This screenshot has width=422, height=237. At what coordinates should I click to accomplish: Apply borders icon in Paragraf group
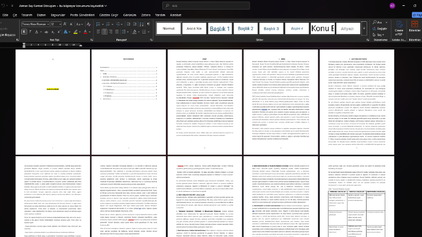point(144,32)
